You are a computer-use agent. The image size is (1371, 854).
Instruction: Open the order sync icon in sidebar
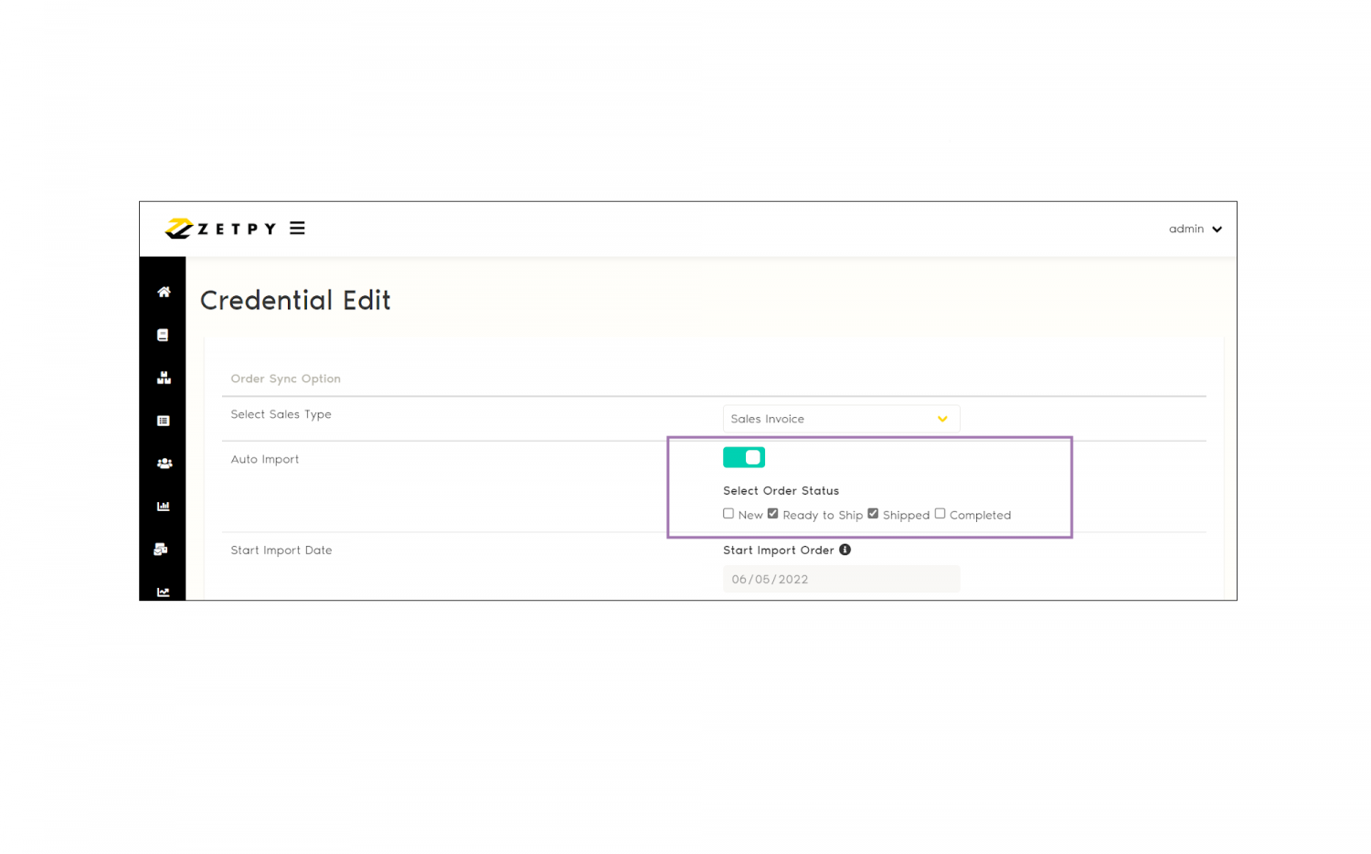163,549
